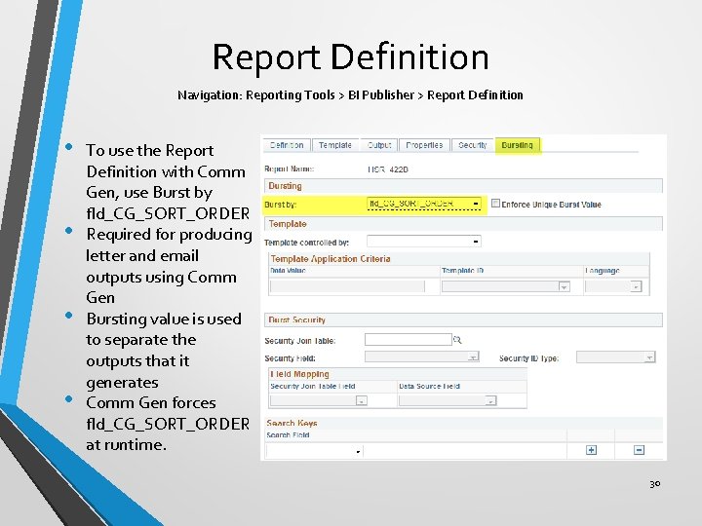Click the highlighted Bursting tab
The width and height of the screenshot is (702, 526).
(518, 145)
